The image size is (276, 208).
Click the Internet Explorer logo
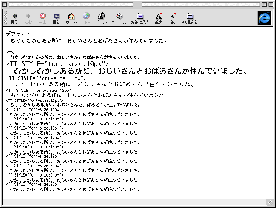pyautogui.click(x=264, y=17)
